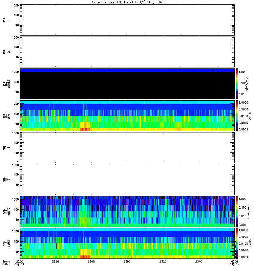254x271 pixels.
Task: Click the red burst near 2235 in the thc scm1 panel
Action: point(85,257)
